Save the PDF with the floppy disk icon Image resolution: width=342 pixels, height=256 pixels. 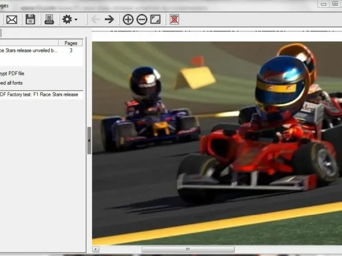coord(30,19)
